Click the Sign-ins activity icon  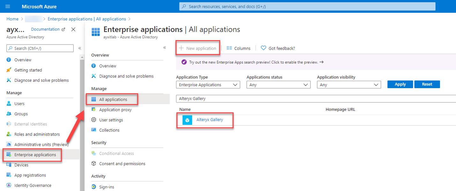pos(94,187)
